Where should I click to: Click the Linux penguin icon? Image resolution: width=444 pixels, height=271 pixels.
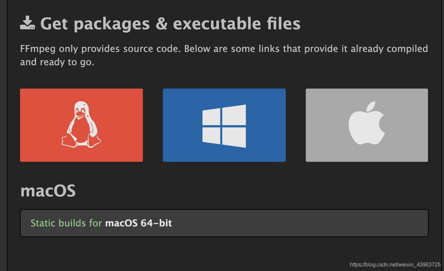(x=81, y=125)
